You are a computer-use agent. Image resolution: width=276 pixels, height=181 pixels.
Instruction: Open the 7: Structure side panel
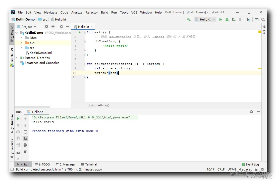(12, 124)
